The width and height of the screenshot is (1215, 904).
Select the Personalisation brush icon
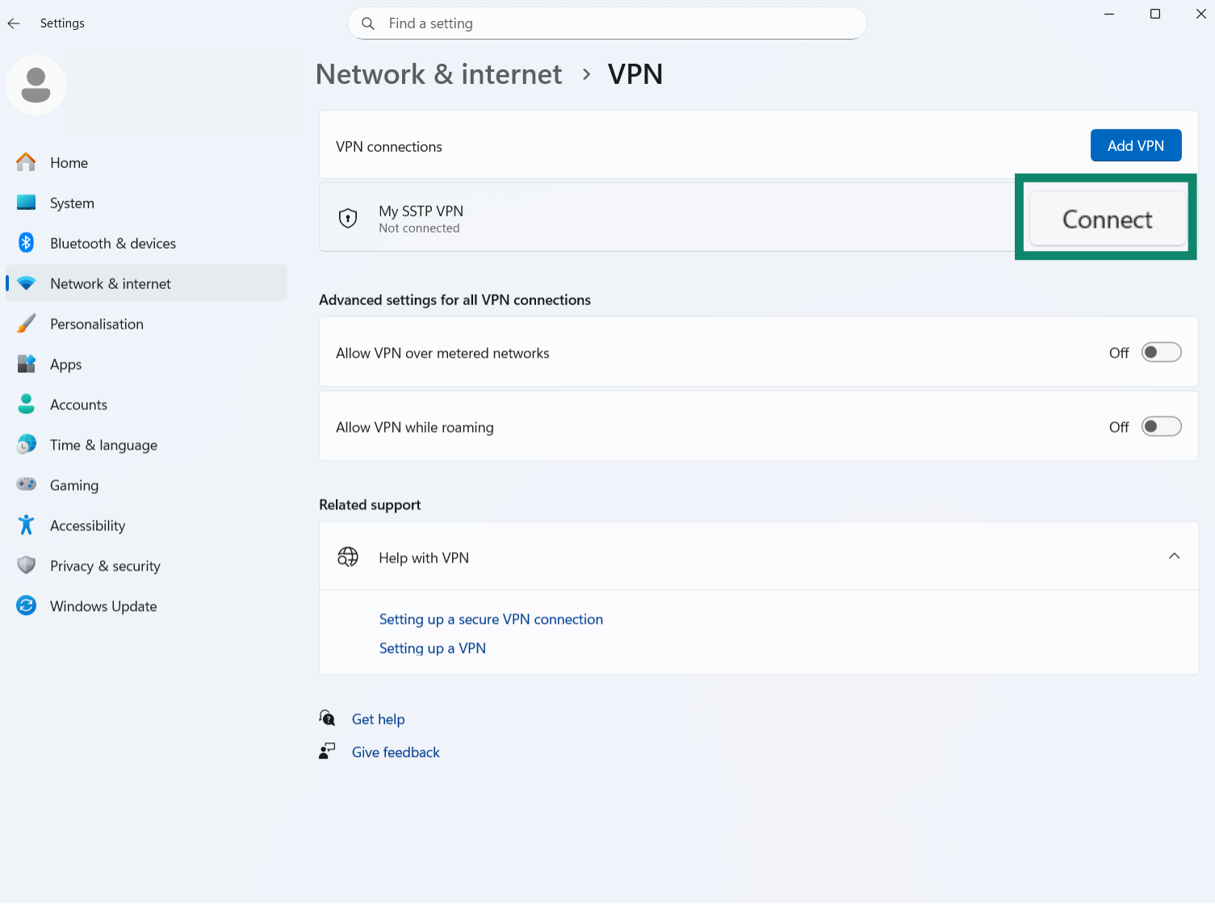[x=27, y=323]
